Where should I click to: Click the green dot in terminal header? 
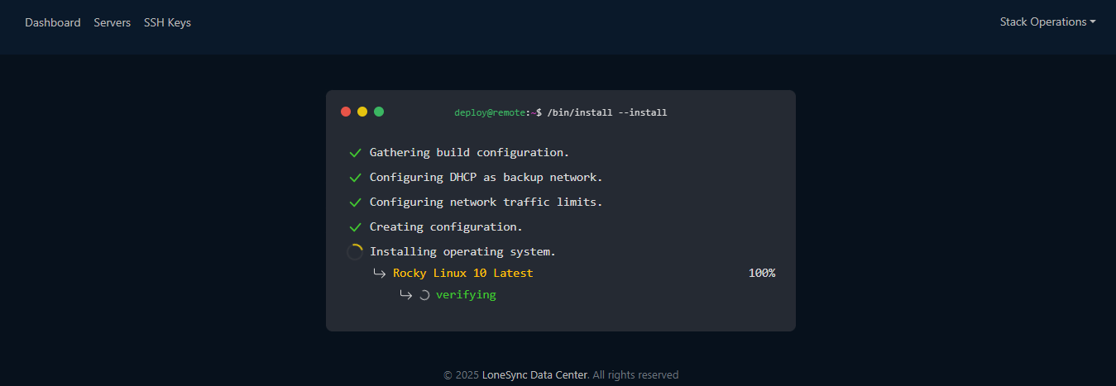pyautogui.click(x=379, y=112)
